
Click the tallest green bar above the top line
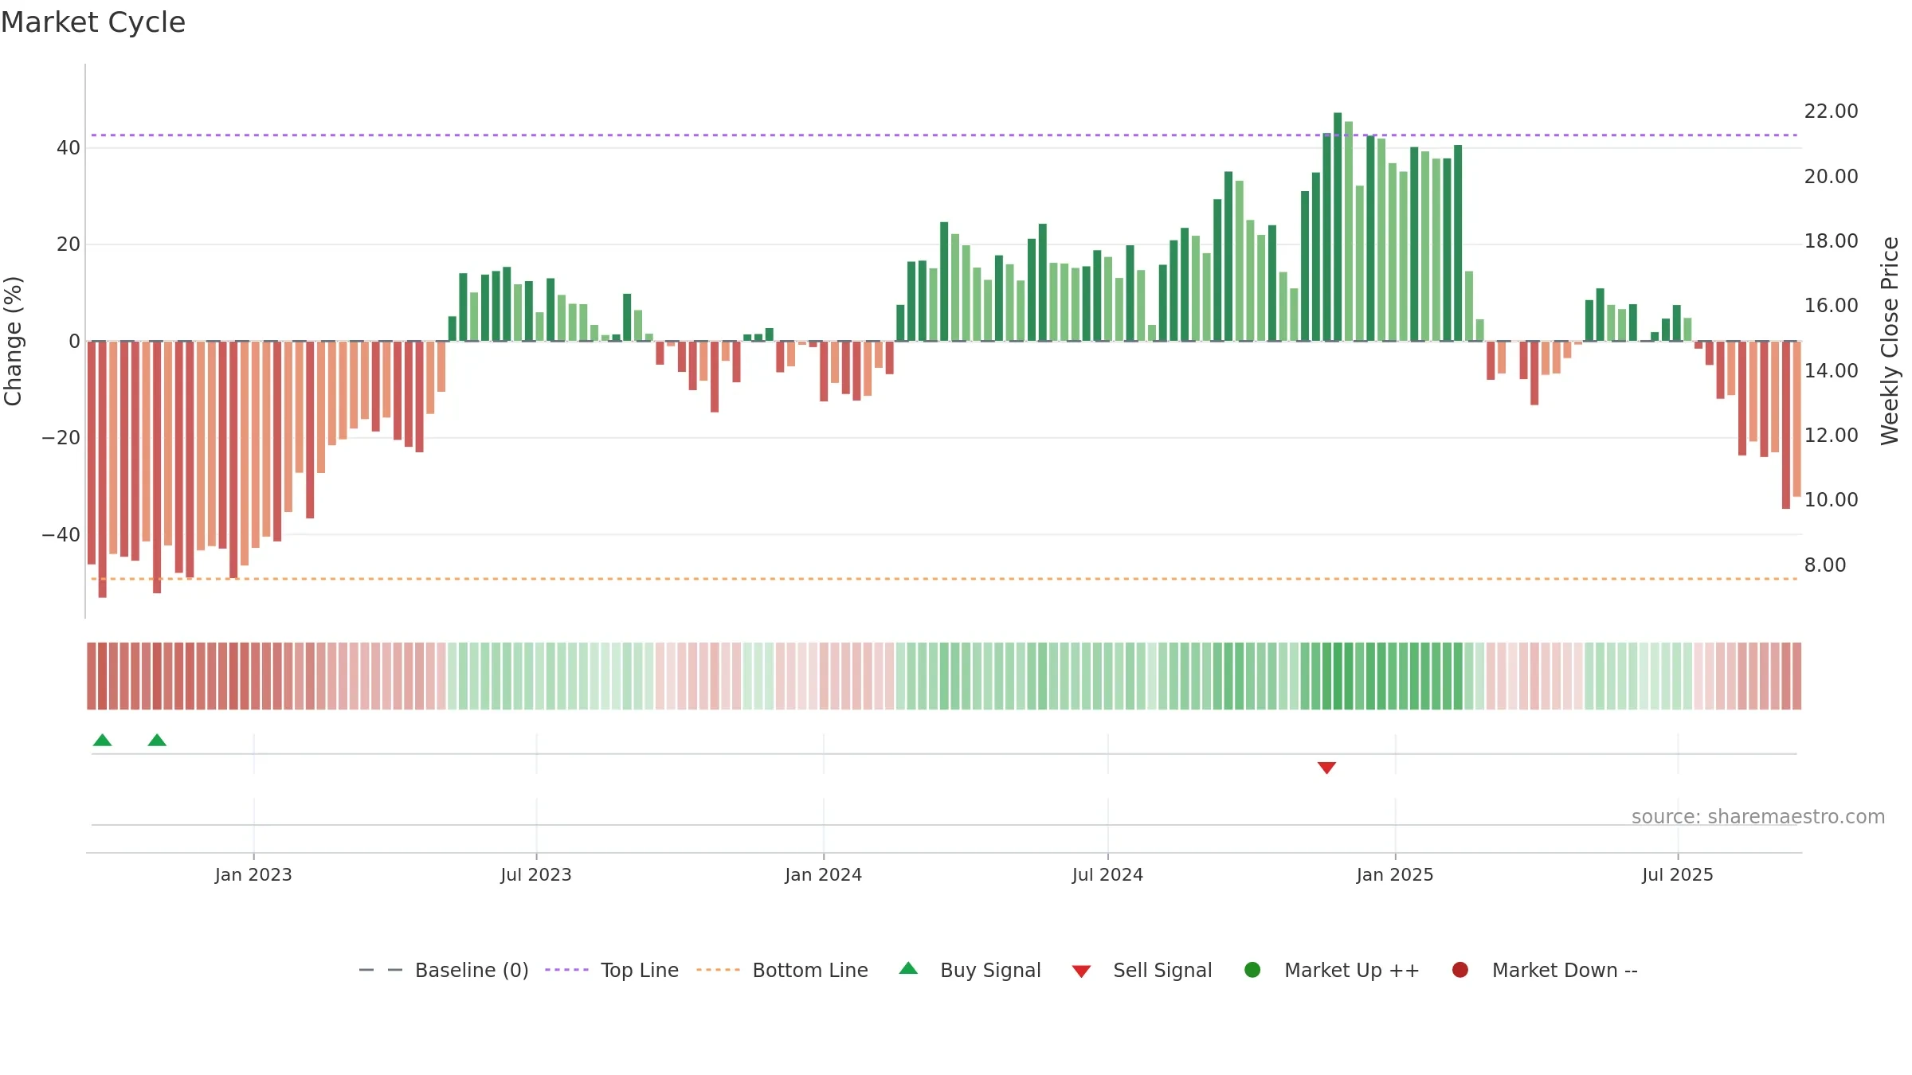coord(1338,227)
